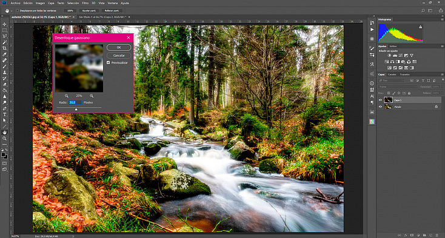Open the layer blend mode dropdown
Viewport: 445px width, 238px height.
coord(398,87)
